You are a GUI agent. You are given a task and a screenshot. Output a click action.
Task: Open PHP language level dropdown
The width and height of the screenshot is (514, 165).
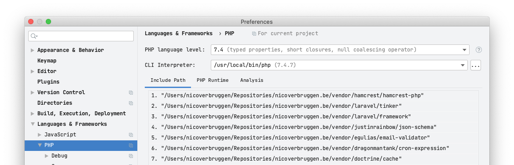tap(340, 50)
